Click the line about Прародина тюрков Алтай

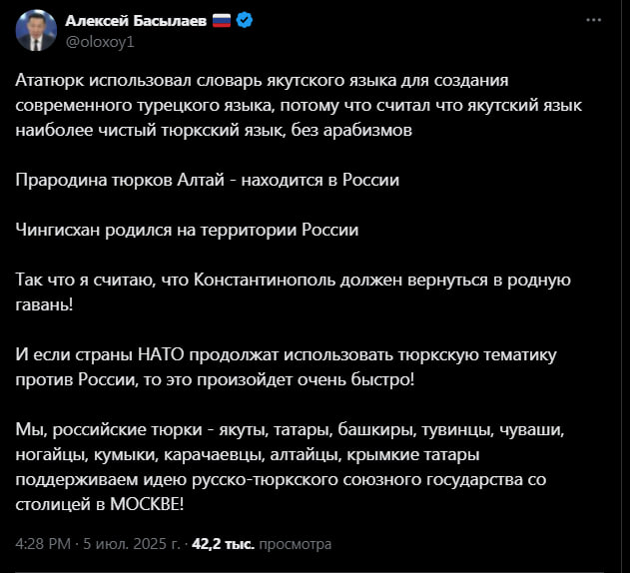click(x=208, y=180)
